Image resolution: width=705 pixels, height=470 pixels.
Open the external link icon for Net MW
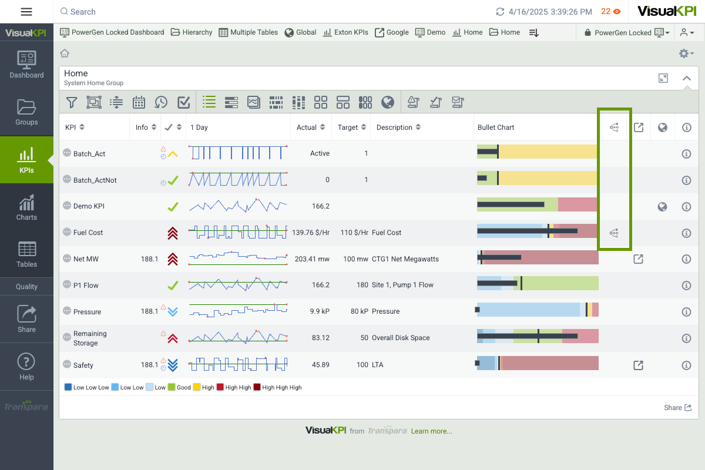[638, 258]
